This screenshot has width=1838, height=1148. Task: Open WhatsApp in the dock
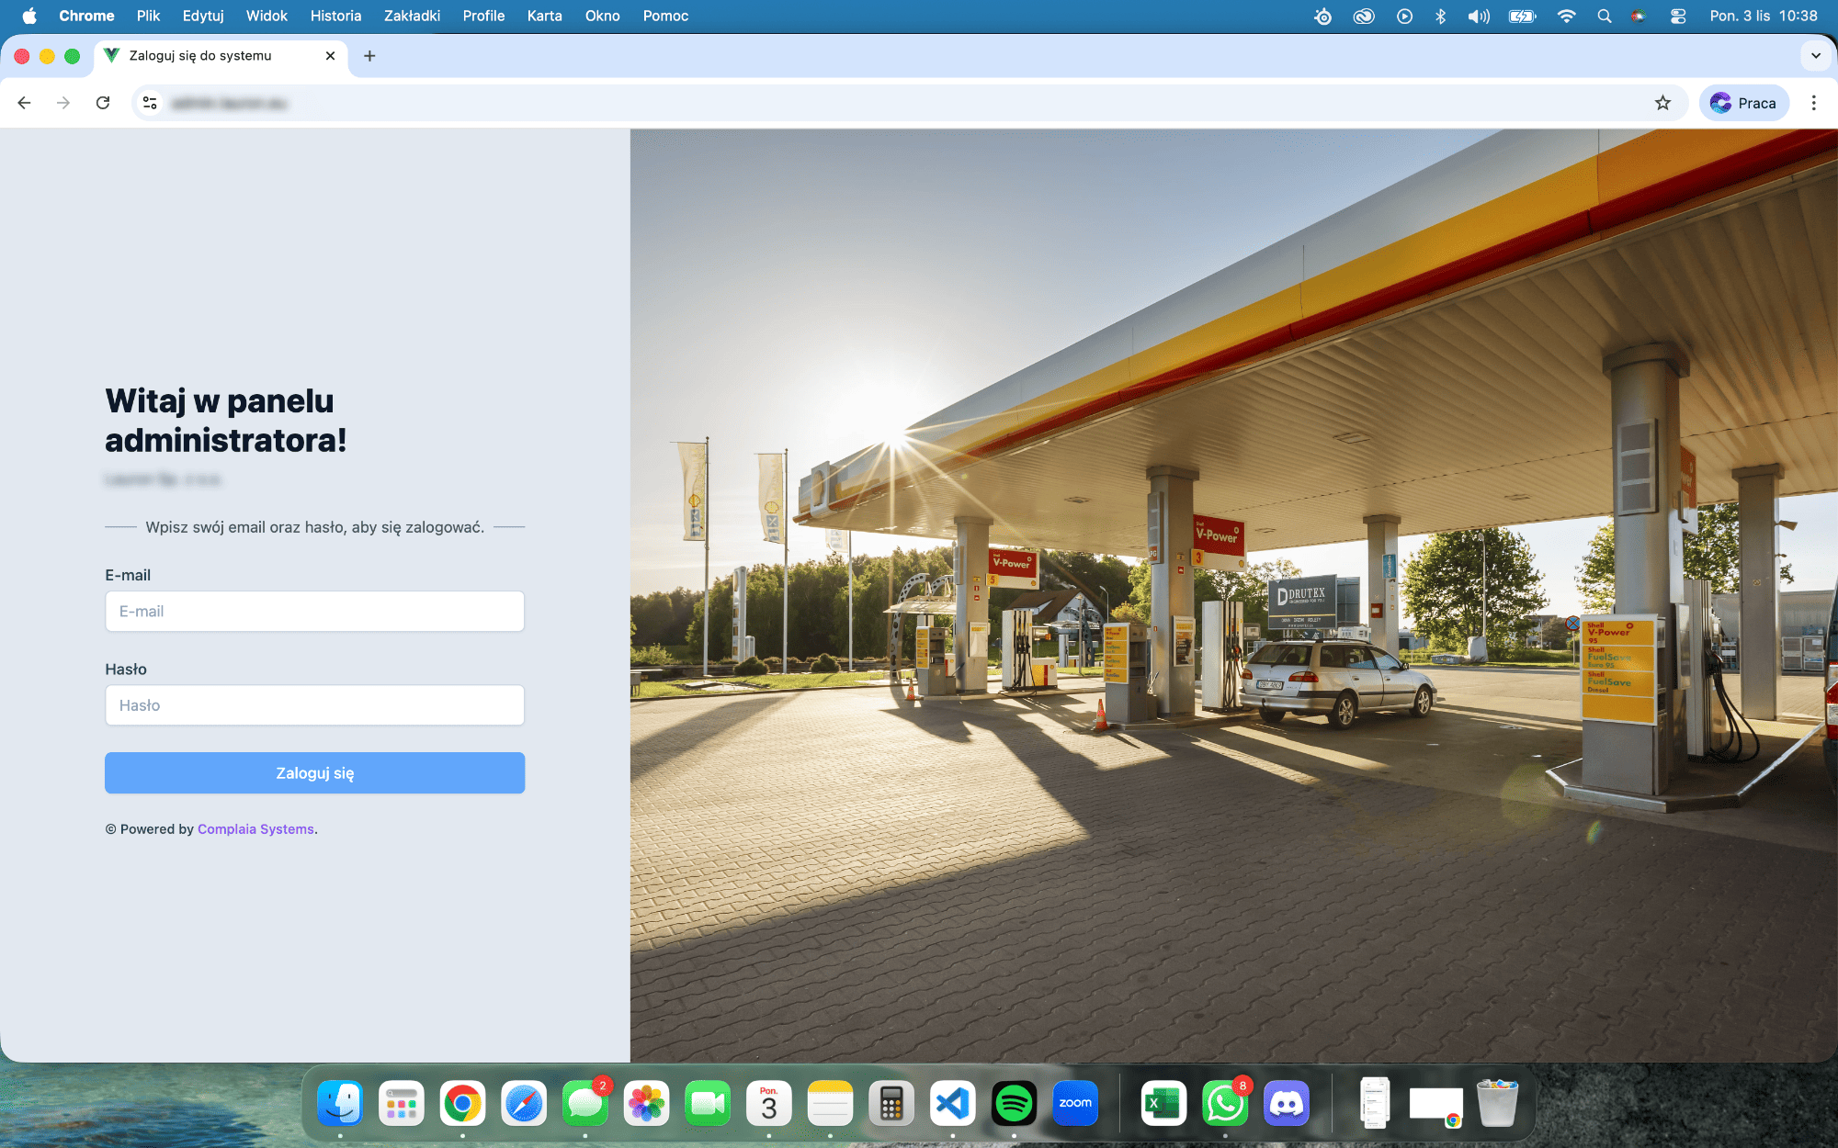click(1224, 1103)
